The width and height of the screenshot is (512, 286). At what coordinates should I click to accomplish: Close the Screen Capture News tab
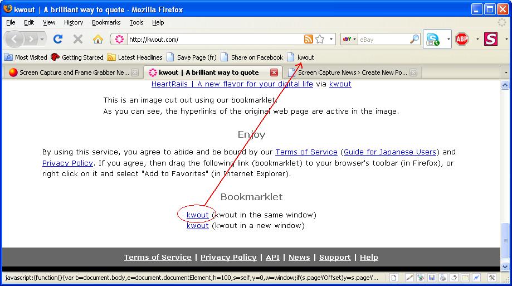[413, 72]
